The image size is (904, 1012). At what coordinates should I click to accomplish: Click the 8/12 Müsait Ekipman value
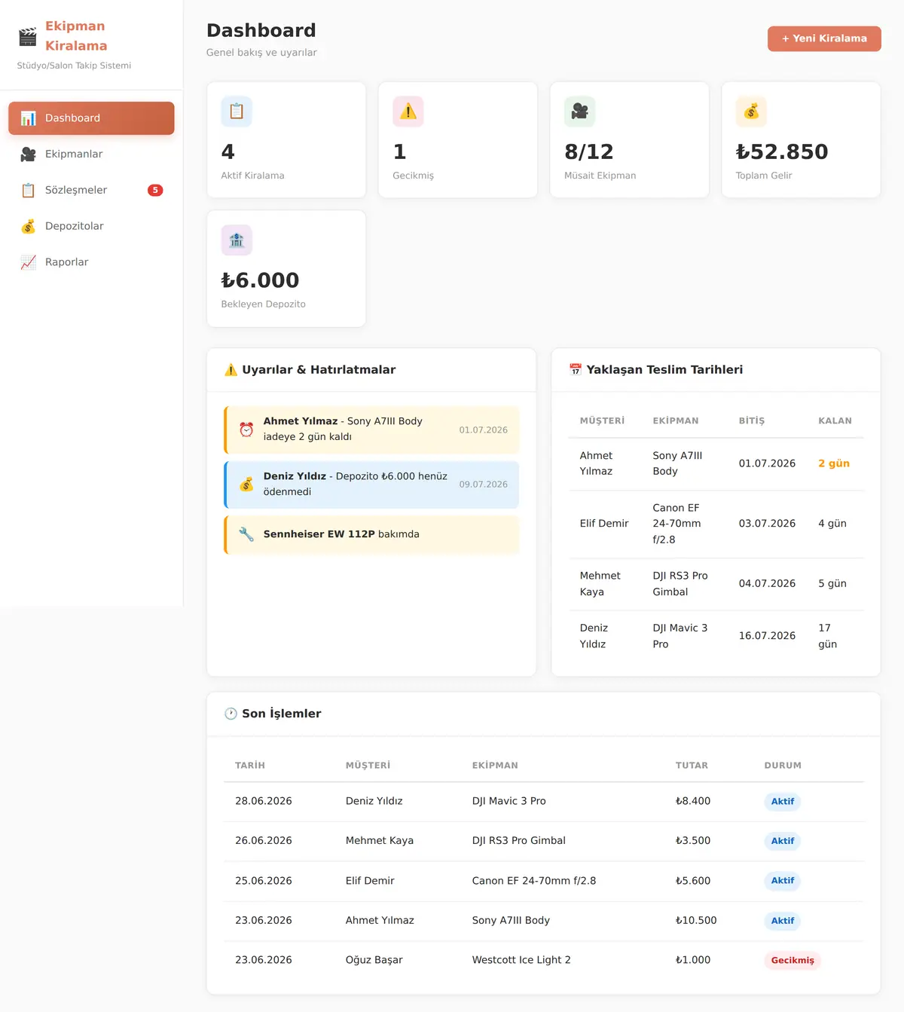point(589,152)
